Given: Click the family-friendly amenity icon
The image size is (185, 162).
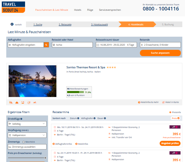Looking at the screenshot, I should [x=11, y=103].
